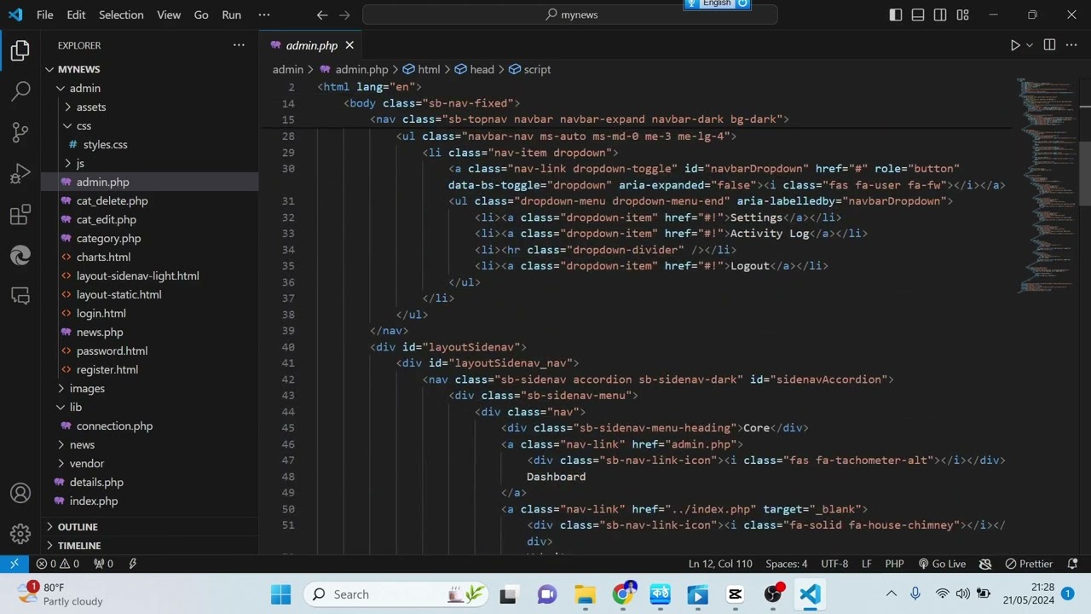Open the Selection menu

pos(121,14)
